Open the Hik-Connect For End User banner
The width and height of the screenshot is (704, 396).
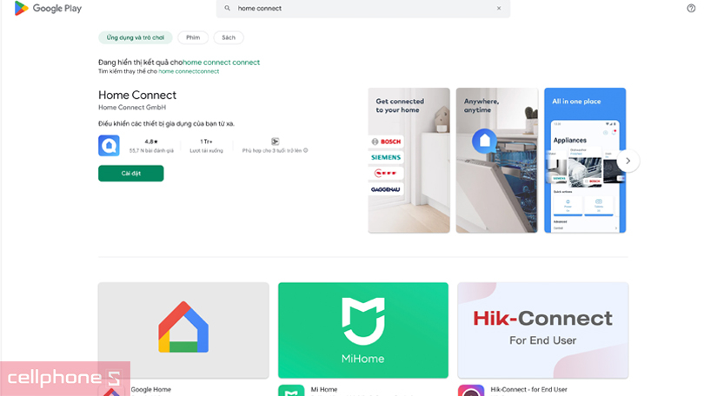543,330
